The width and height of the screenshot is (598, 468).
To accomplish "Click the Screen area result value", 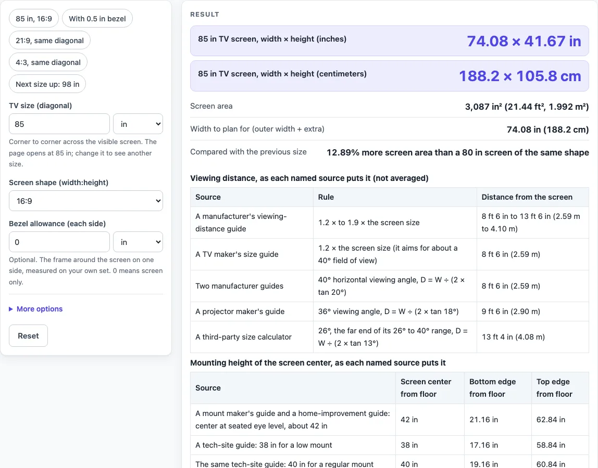I will click(527, 107).
